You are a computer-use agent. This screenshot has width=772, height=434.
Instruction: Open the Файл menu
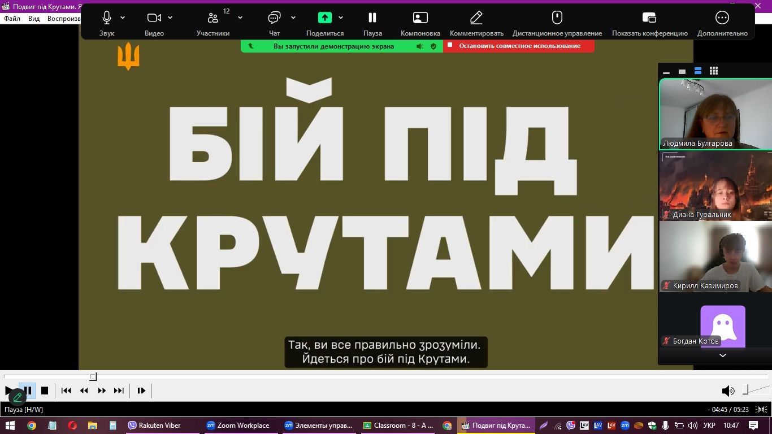[x=12, y=19]
